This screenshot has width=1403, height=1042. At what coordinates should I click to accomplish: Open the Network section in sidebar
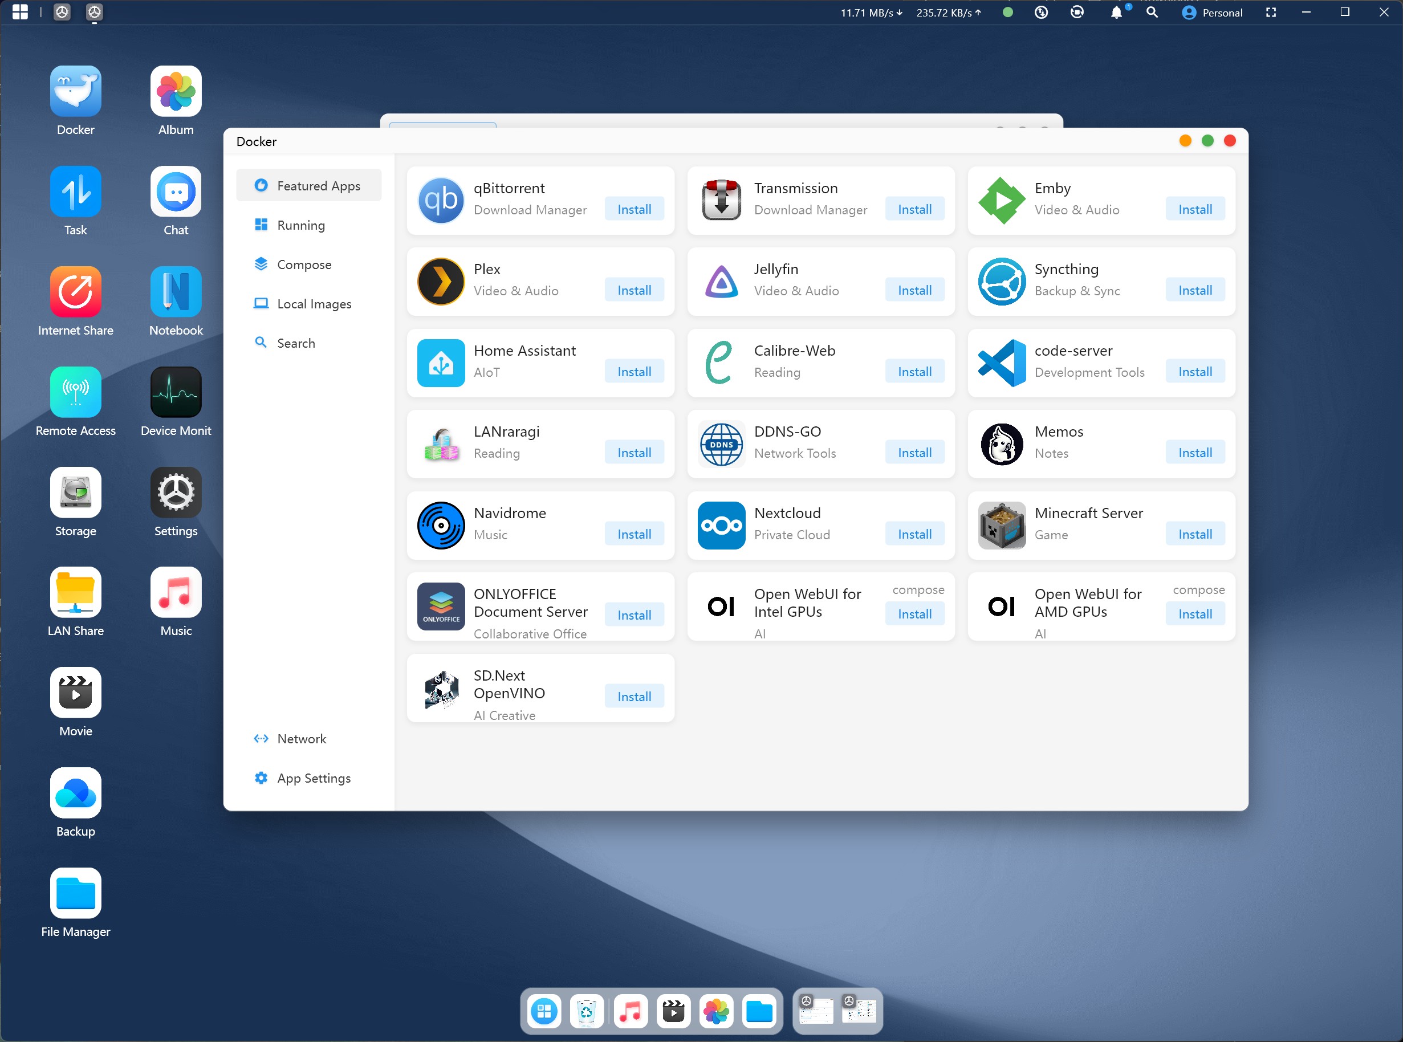[x=301, y=739]
